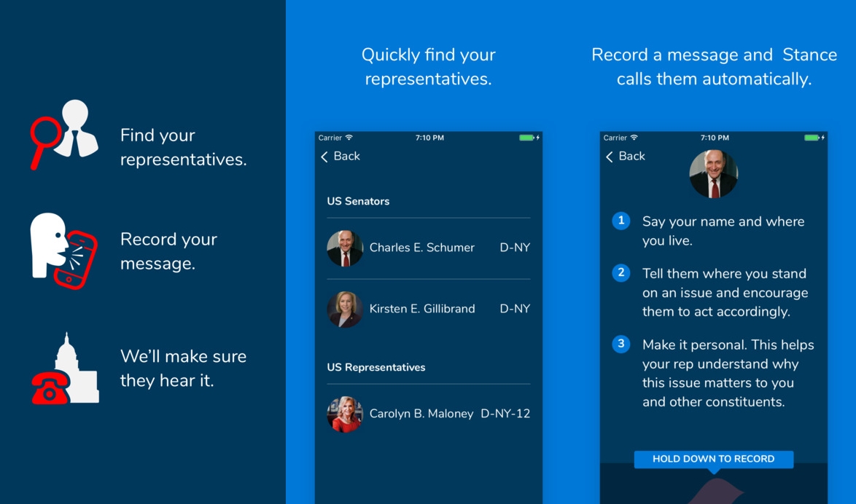Tap Carolyn Maloney's profile photo
The height and width of the screenshot is (504, 856).
tap(345, 414)
